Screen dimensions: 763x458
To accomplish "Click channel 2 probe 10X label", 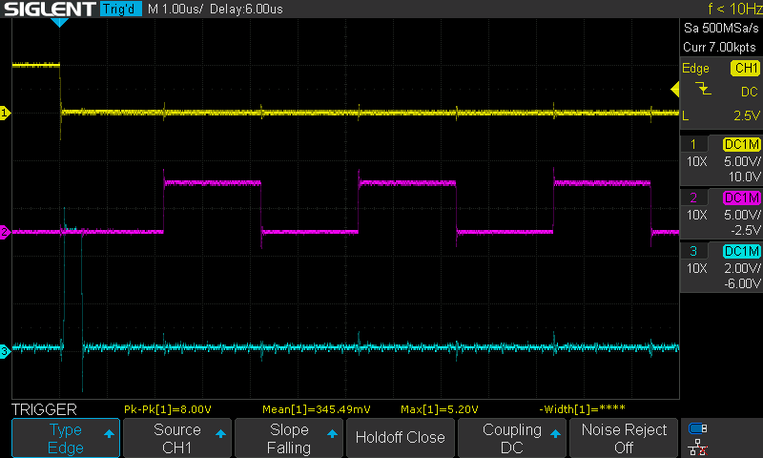I will click(697, 215).
